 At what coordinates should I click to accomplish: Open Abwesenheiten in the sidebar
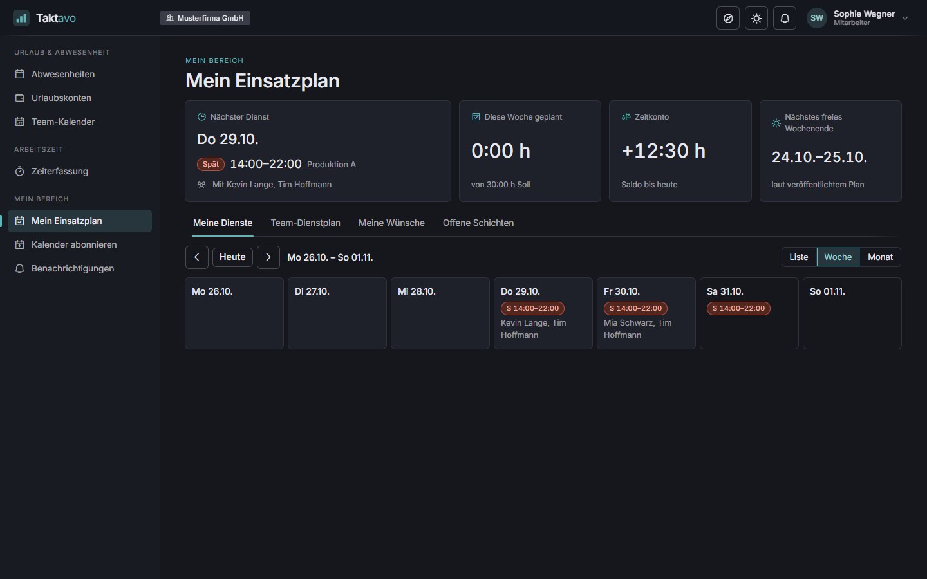(80, 74)
